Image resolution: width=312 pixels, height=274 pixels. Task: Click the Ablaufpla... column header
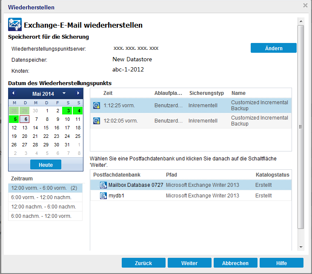click(168, 93)
